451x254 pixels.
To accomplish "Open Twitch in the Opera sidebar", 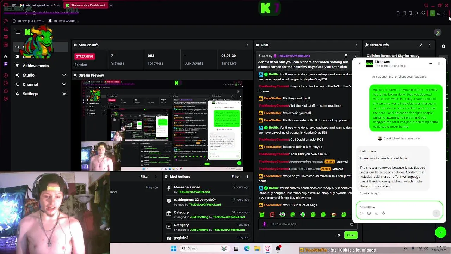I will (x=6, y=64).
